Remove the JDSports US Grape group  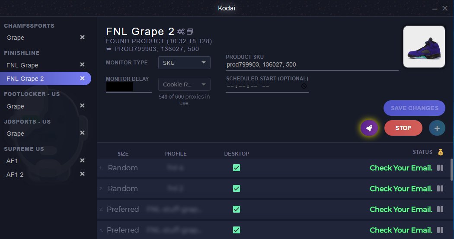(82, 133)
